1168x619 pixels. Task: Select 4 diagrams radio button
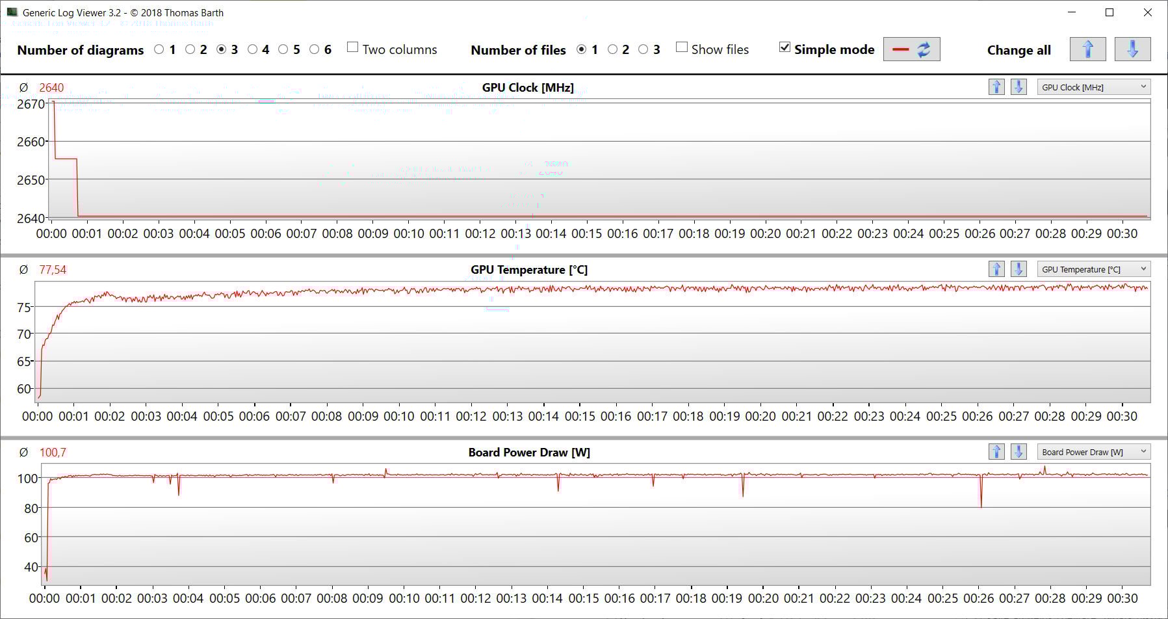point(253,49)
